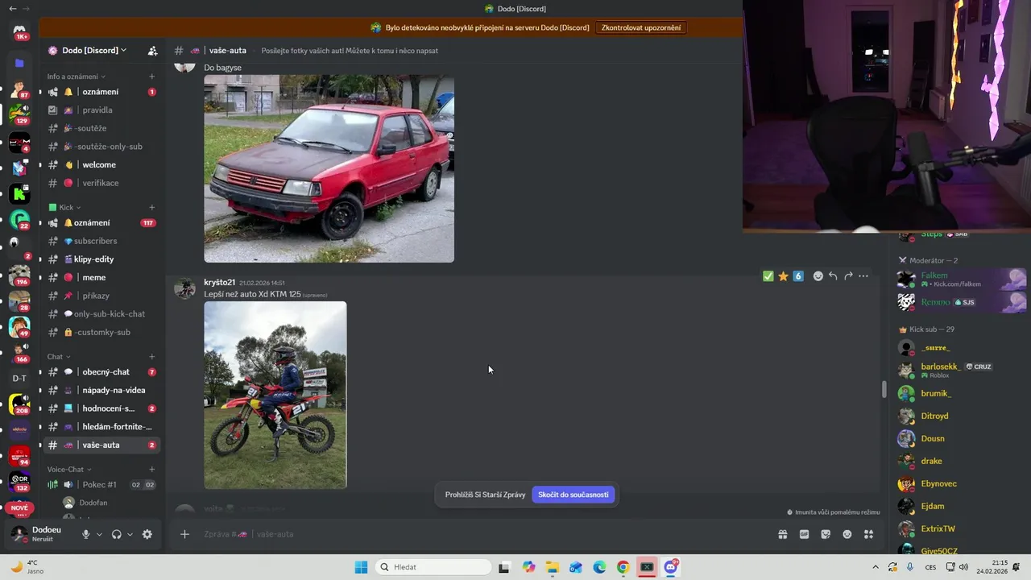Open the D-T server icon
Viewport: 1031px width, 580px height.
tap(19, 378)
